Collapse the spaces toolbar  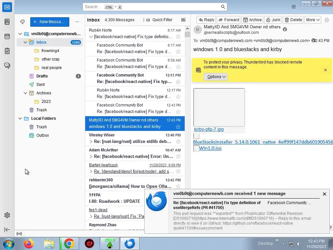coord(7,229)
